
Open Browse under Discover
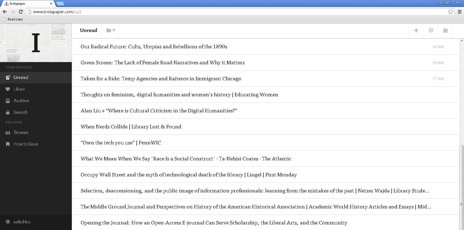click(x=36, y=132)
